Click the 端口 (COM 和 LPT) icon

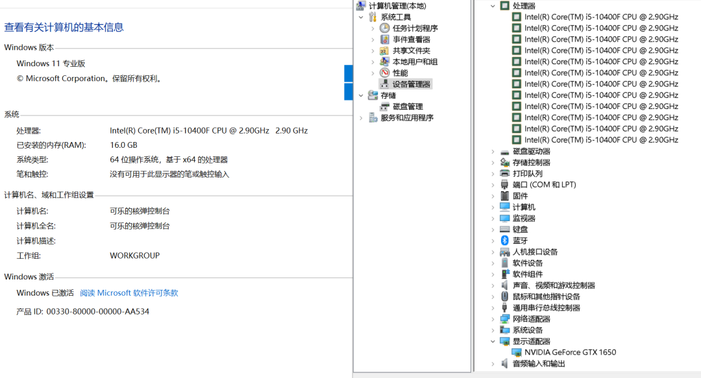coord(505,185)
